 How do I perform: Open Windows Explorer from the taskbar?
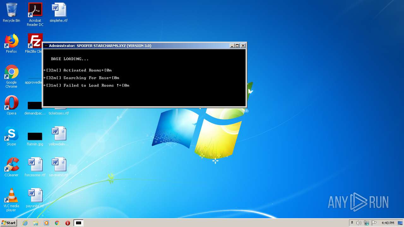[x=36, y=223]
